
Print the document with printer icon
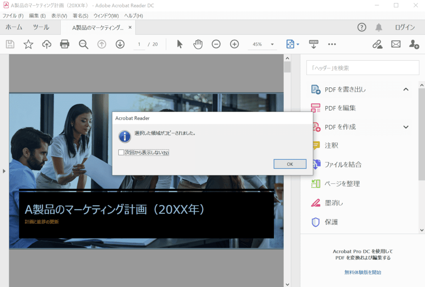click(65, 44)
